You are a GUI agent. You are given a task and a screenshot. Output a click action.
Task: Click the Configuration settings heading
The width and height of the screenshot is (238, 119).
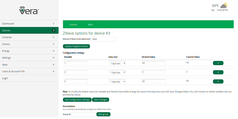pos(73,53)
